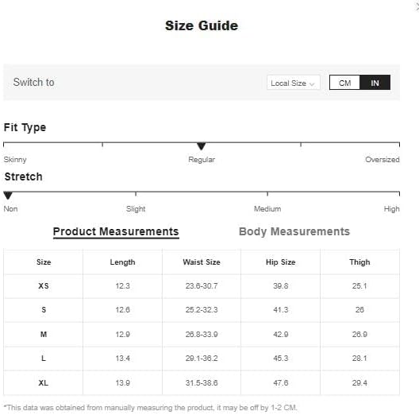Switch to Body Measurements tab

coord(294,231)
